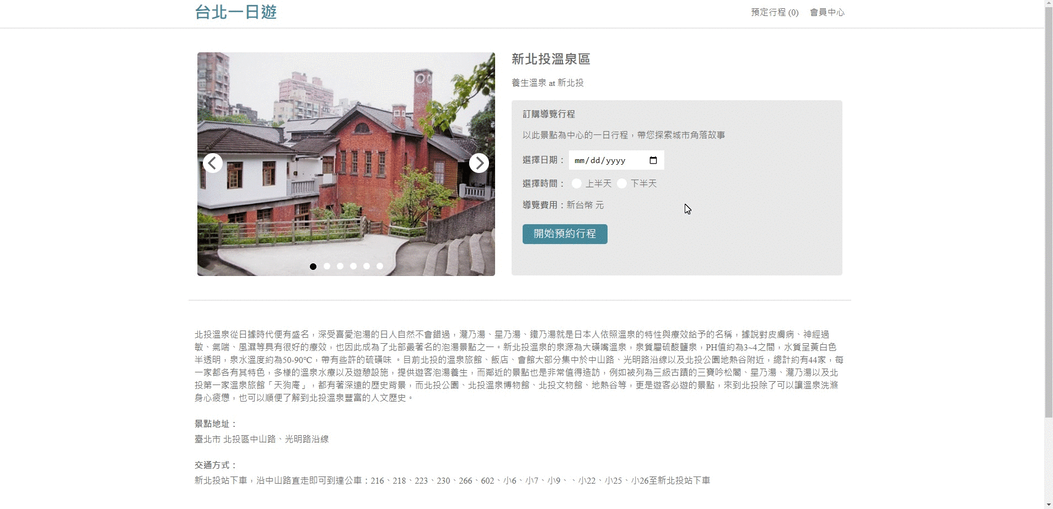This screenshot has height=509, width=1053.
Task: Click the 新北投溫泉區 title
Action: [x=551, y=59]
